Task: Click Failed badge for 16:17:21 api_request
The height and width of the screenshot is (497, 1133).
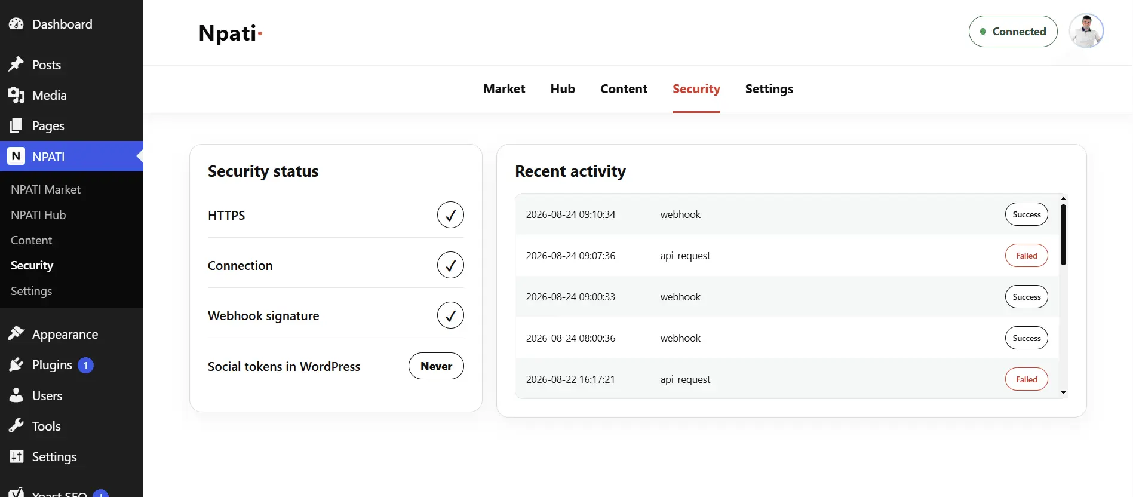Action: (x=1027, y=379)
